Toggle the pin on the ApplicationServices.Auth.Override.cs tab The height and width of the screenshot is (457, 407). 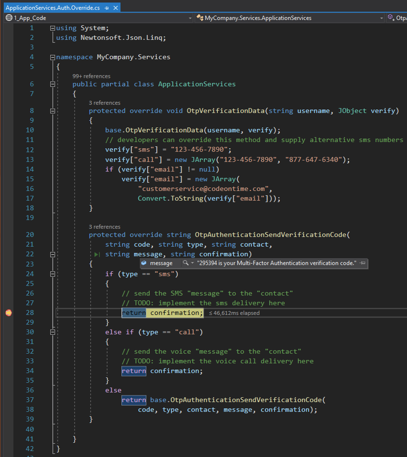(107, 8)
